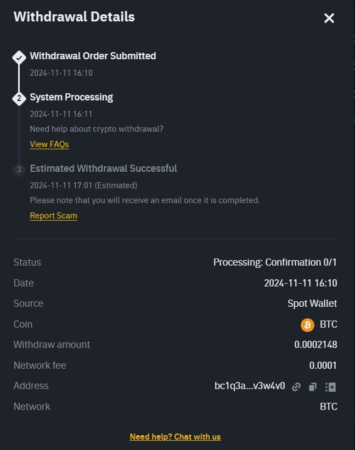355x450 pixels.
Task: Add address to address book icon
Action: point(330,387)
